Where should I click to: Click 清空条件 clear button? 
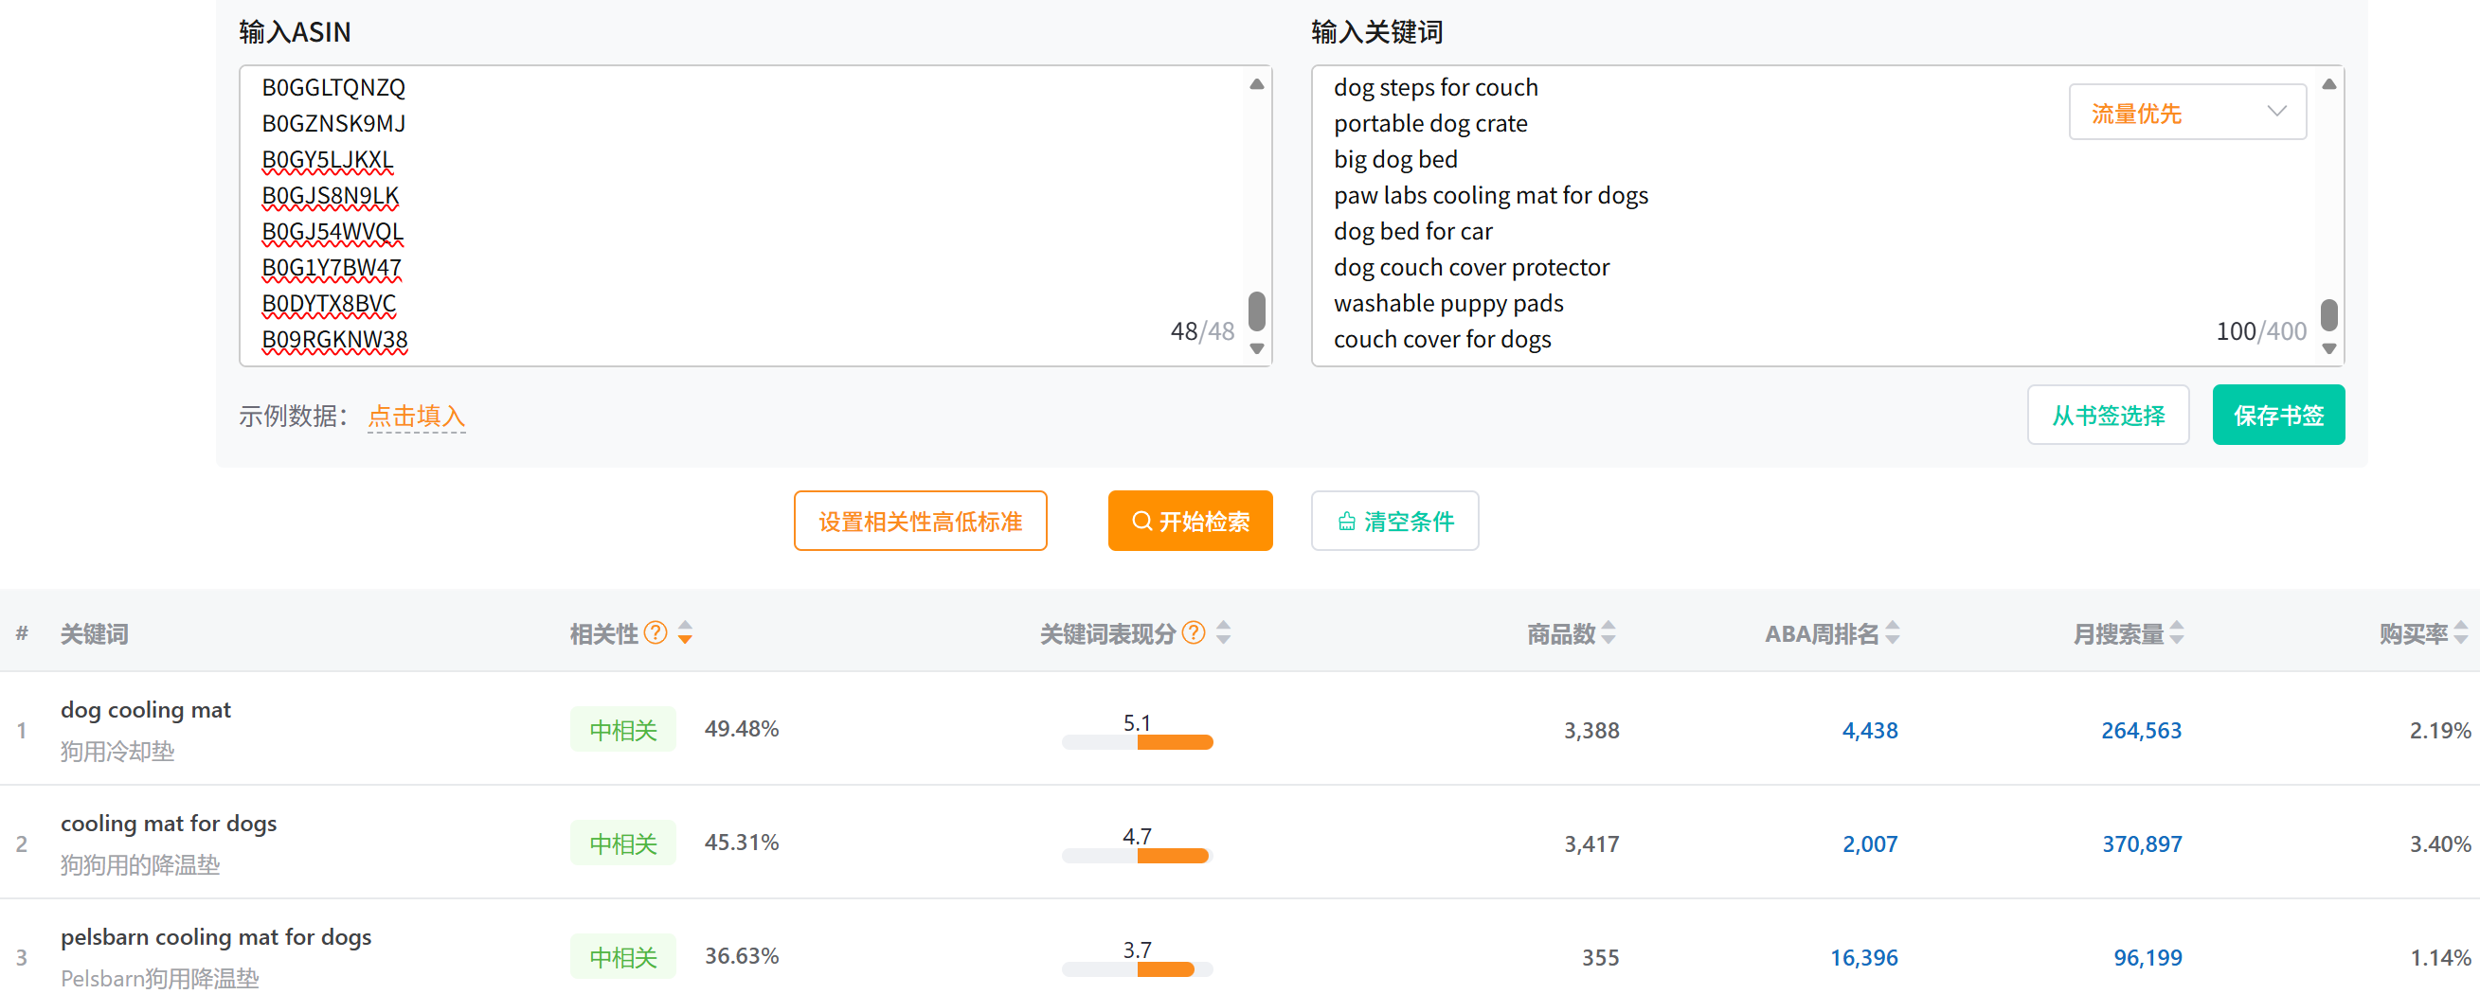(1395, 521)
